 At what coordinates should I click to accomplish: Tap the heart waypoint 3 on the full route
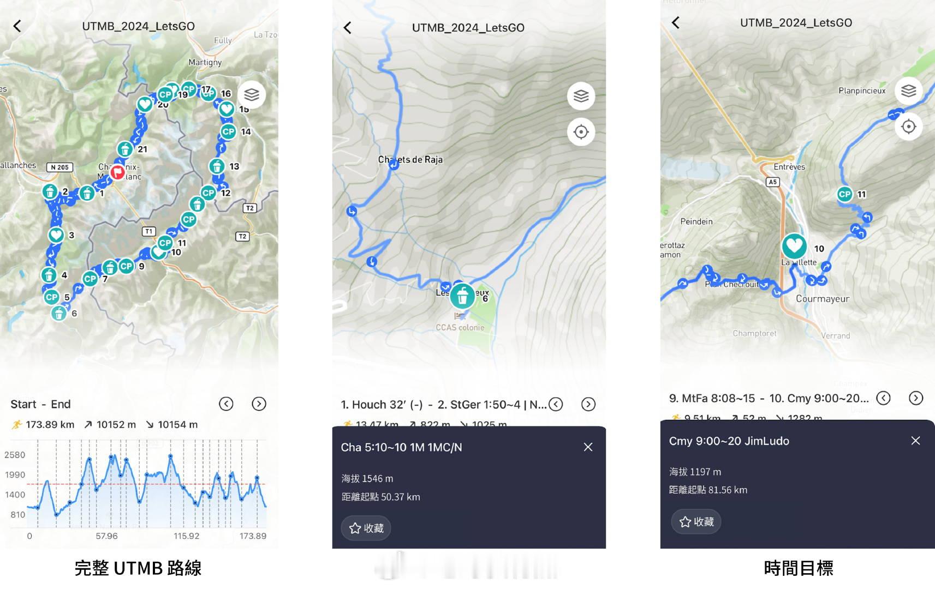tap(56, 235)
